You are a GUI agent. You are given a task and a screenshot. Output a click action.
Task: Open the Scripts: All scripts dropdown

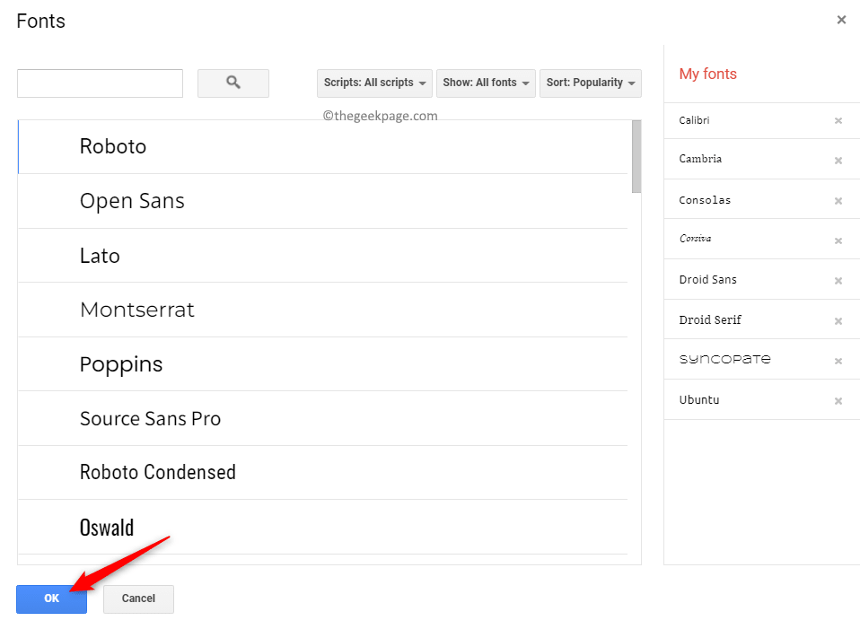tap(374, 83)
